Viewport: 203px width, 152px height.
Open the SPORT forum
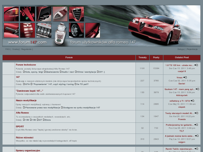click(x=20, y=127)
